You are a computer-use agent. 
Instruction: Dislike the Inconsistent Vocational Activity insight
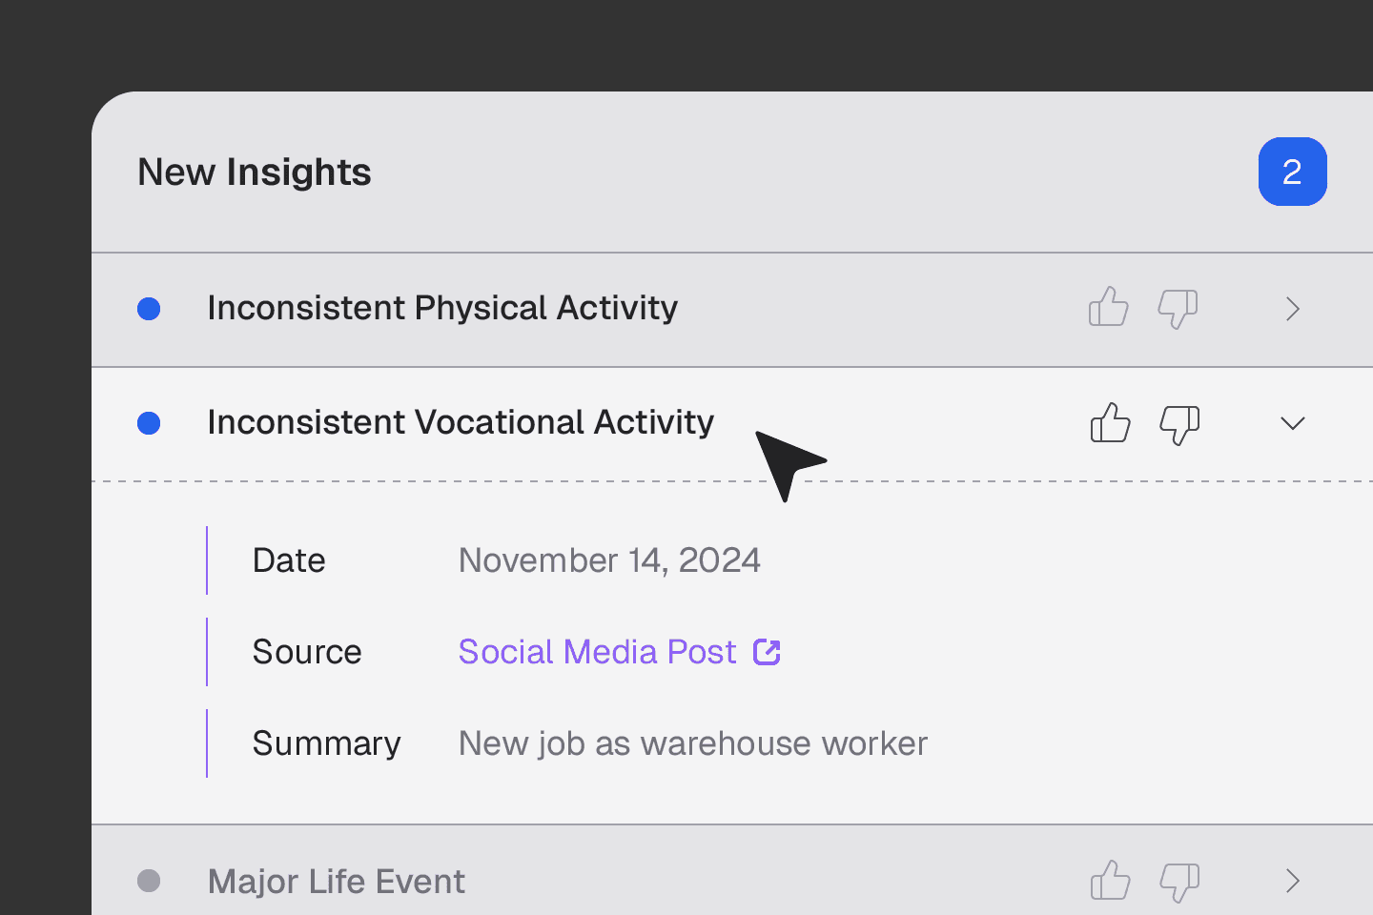tap(1179, 424)
